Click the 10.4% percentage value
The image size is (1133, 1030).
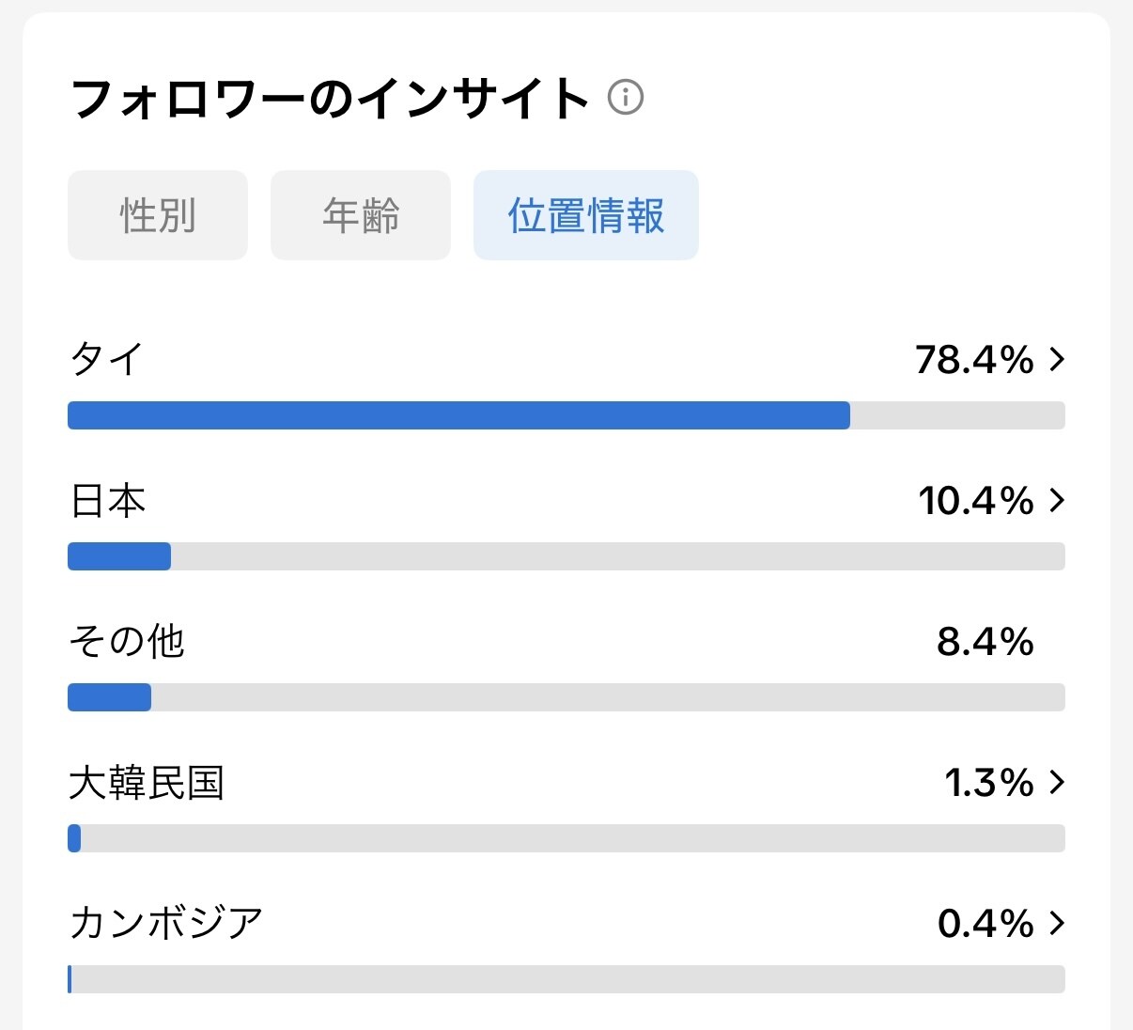pyautogui.click(x=976, y=500)
